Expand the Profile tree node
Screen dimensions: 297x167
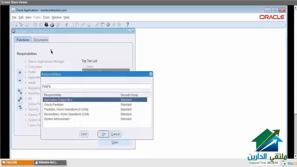pos(26,72)
